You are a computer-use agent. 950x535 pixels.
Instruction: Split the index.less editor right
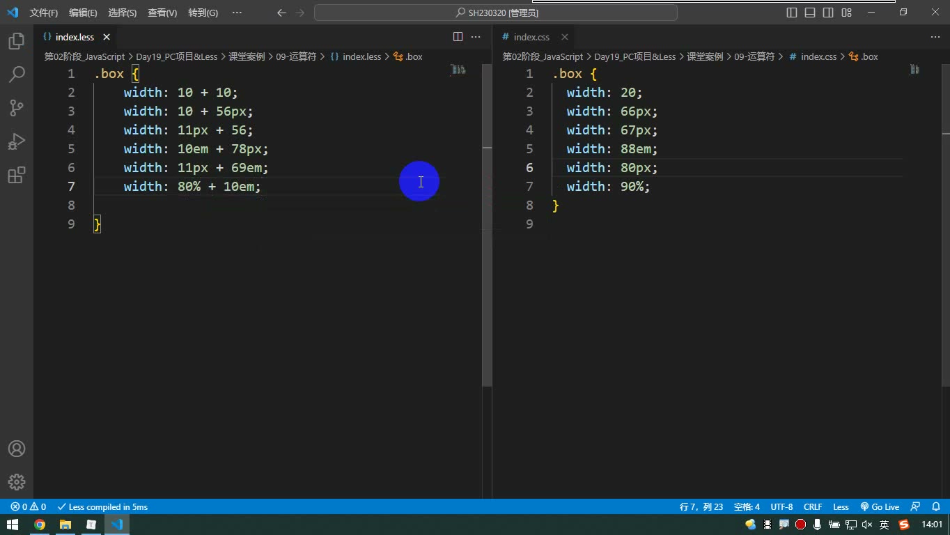click(x=458, y=37)
